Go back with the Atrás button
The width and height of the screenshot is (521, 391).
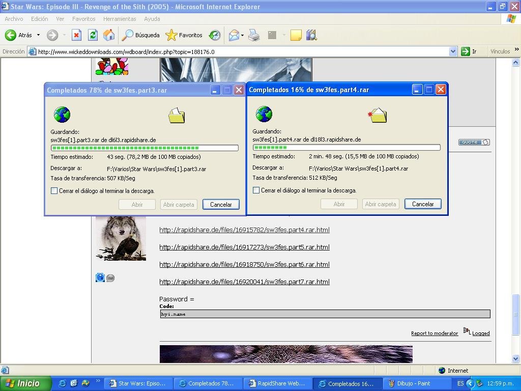click(19, 35)
